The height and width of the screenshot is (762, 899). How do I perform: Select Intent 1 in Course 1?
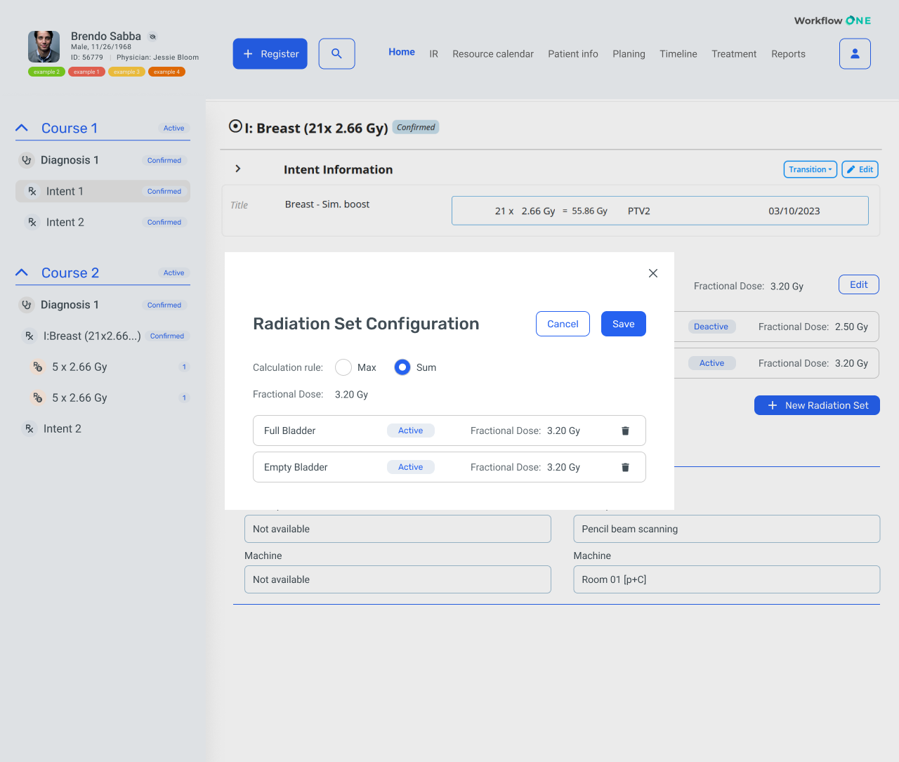(103, 191)
